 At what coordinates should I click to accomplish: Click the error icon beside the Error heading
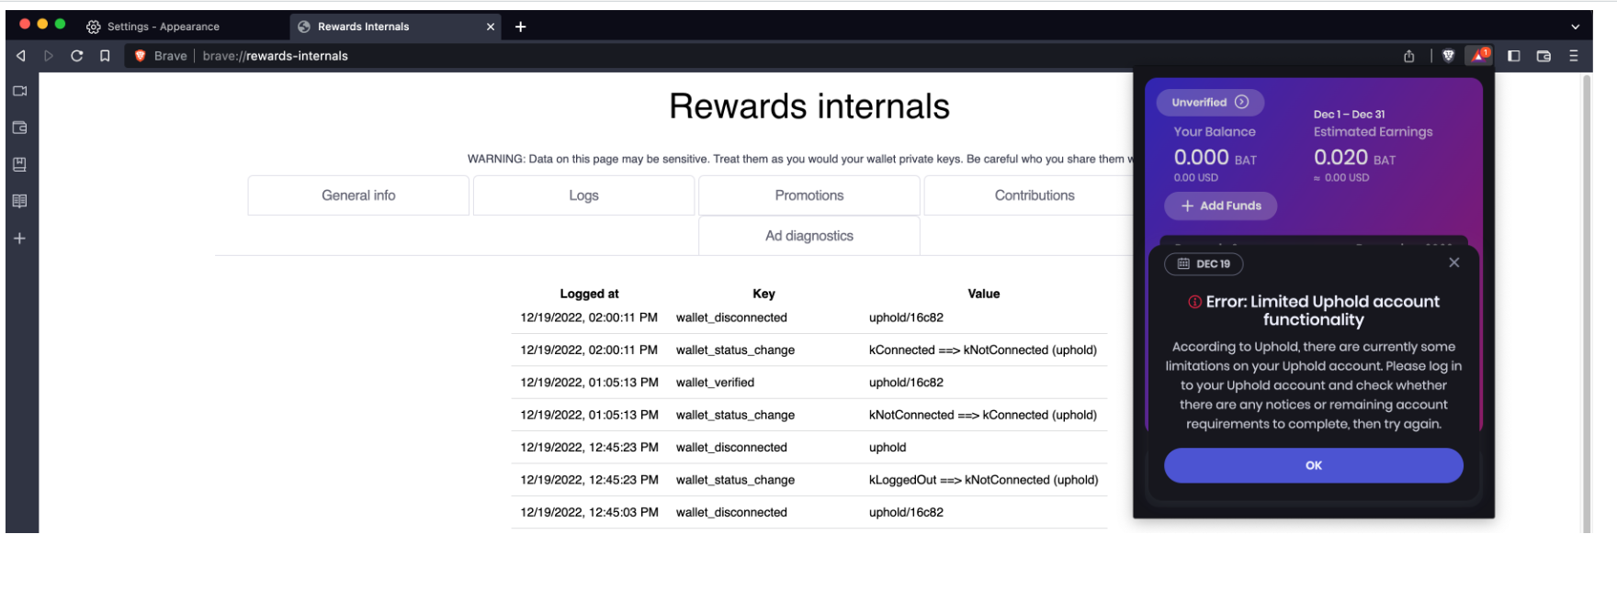pyautogui.click(x=1194, y=302)
